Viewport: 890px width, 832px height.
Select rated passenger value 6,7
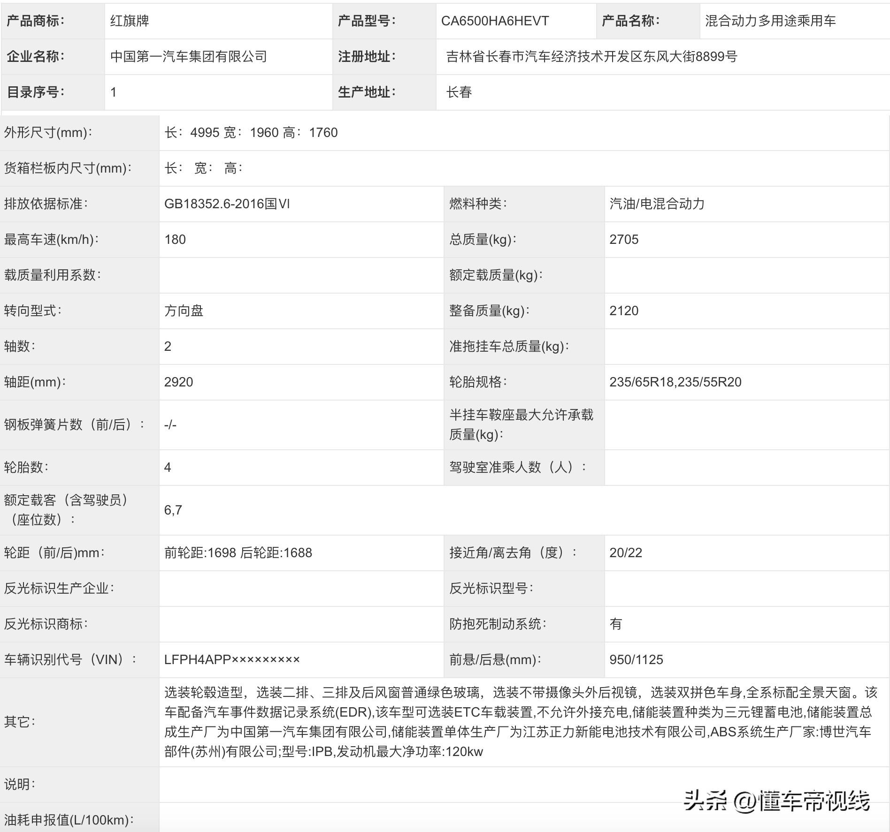(173, 510)
